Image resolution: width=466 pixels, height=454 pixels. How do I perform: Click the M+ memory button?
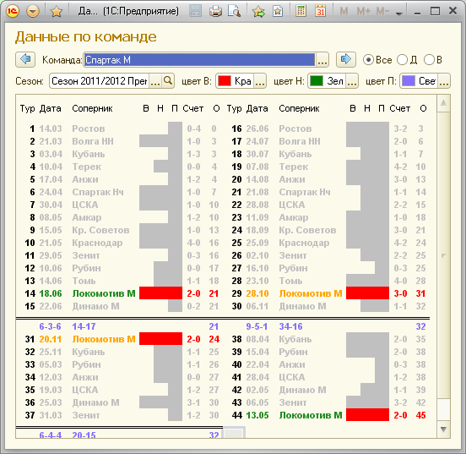tap(364, 11)
